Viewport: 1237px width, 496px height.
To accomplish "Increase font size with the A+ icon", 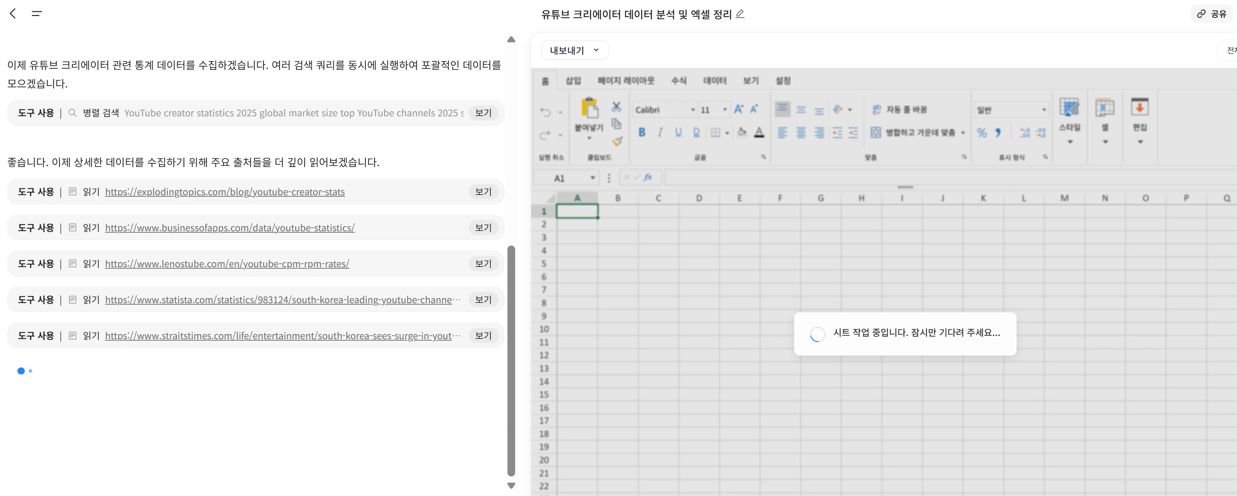I will [738, 109].
